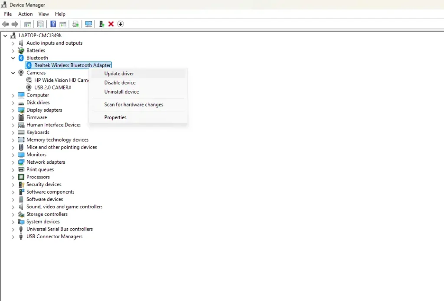This screenshot has width=444, height=301.
Task: Collapse the Cameras category
Action: click(x=13, y=73)
